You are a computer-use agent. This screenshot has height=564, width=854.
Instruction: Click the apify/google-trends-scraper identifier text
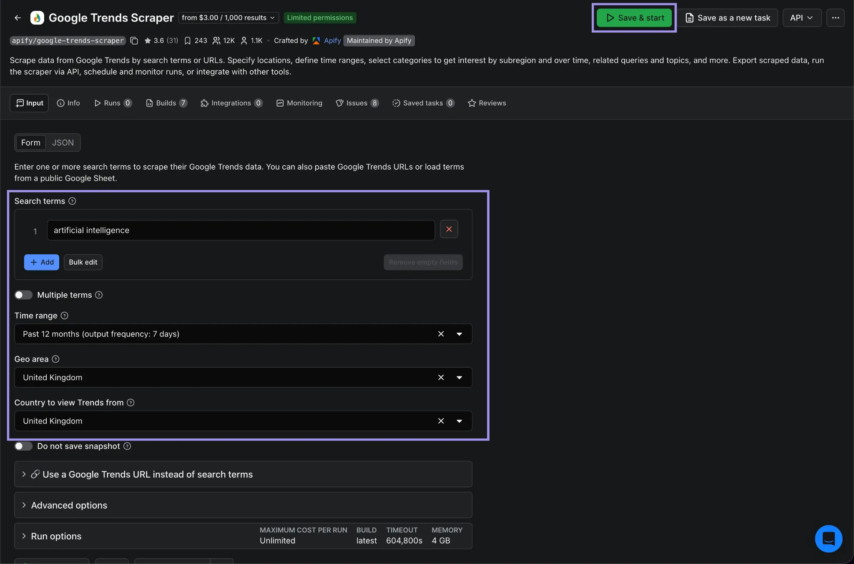coord(68,40)
